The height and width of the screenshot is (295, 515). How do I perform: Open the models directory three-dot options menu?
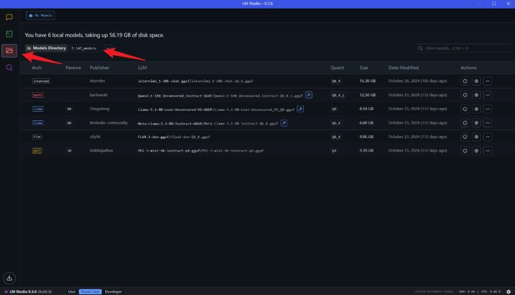(108, 48)
